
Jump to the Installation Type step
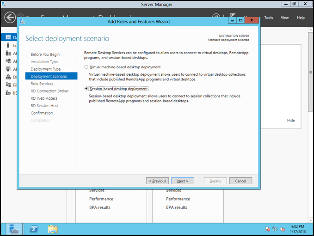tap(44, 62)
